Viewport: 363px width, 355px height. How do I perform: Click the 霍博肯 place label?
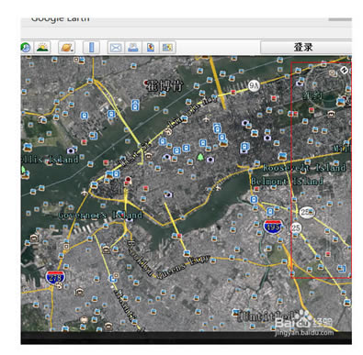164,85
